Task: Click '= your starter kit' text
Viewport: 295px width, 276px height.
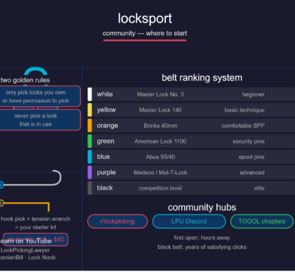Action: [x=36, y=227]
